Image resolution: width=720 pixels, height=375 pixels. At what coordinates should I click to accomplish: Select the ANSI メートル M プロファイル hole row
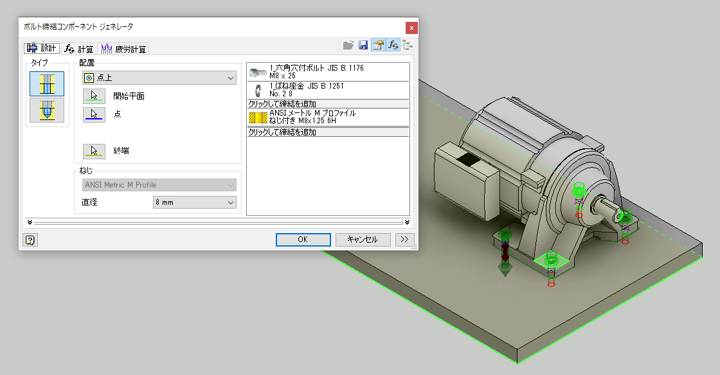(x=328, y=117)
